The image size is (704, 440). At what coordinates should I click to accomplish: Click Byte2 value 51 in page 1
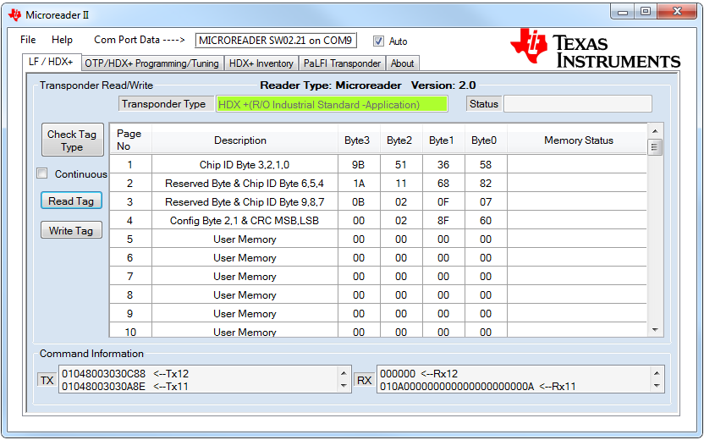click(401, 165)
